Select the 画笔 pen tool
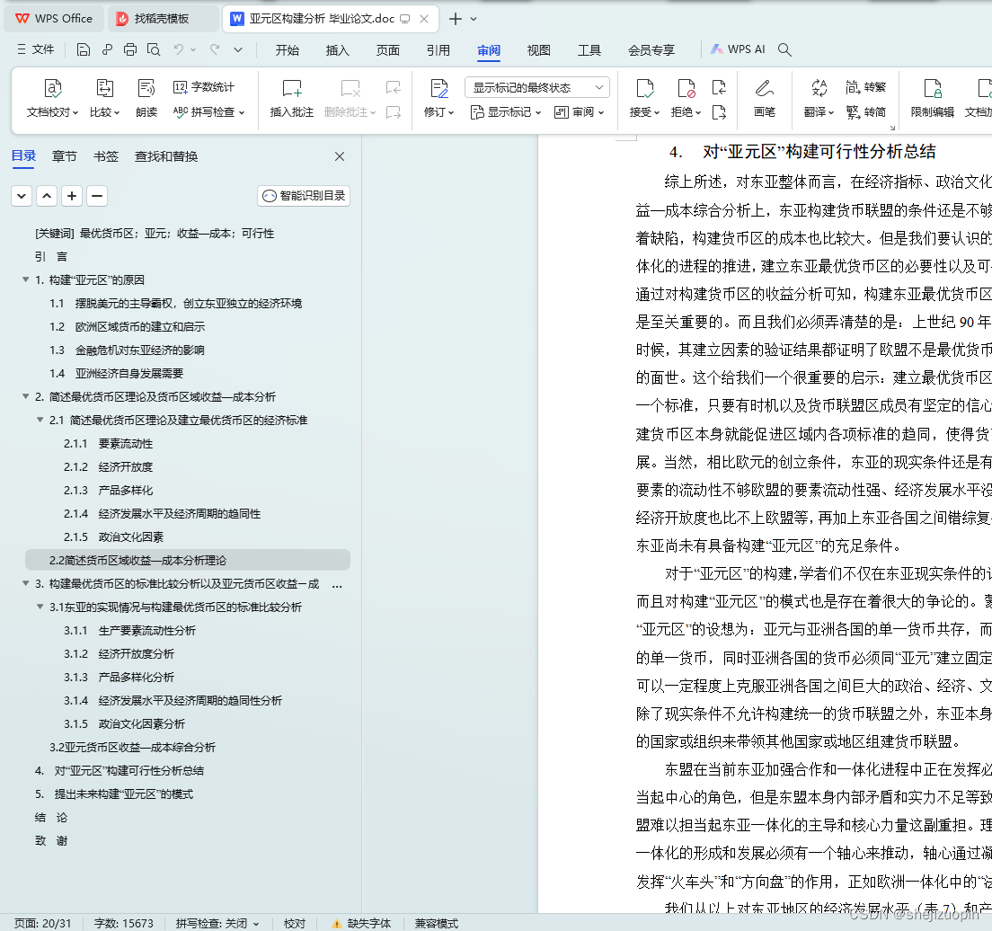 (x=765, y=99)
